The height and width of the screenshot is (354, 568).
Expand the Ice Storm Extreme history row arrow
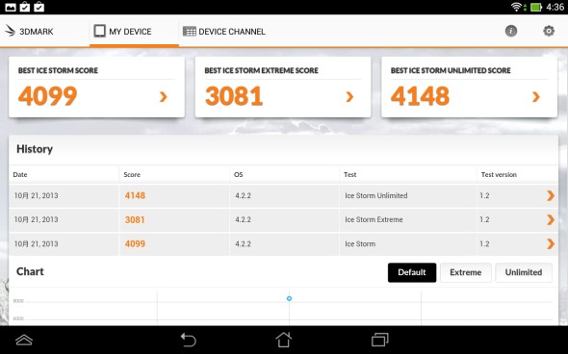551,219
